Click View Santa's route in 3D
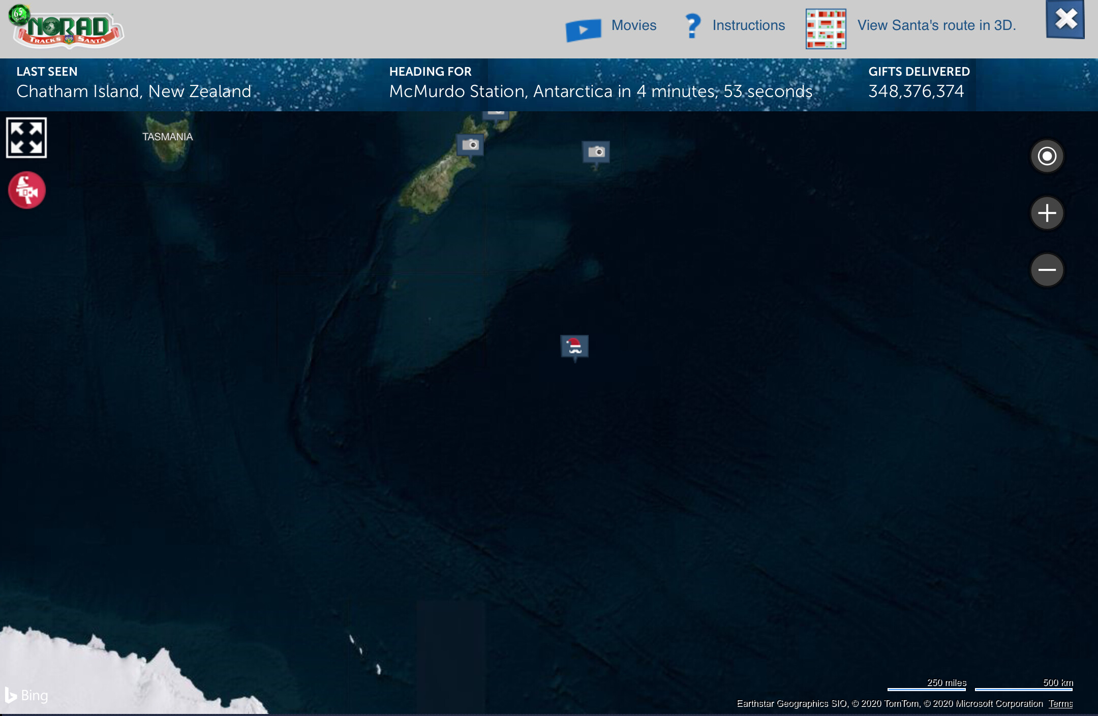Viewport: 1098px width, 716px height. coord(936,25)
